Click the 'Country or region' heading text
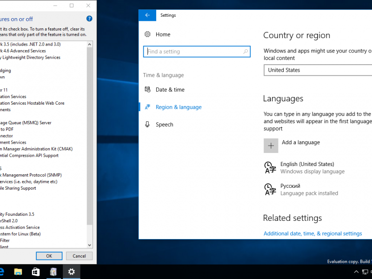The width and height of the screenshot is (372, 279). click(297, 35)
